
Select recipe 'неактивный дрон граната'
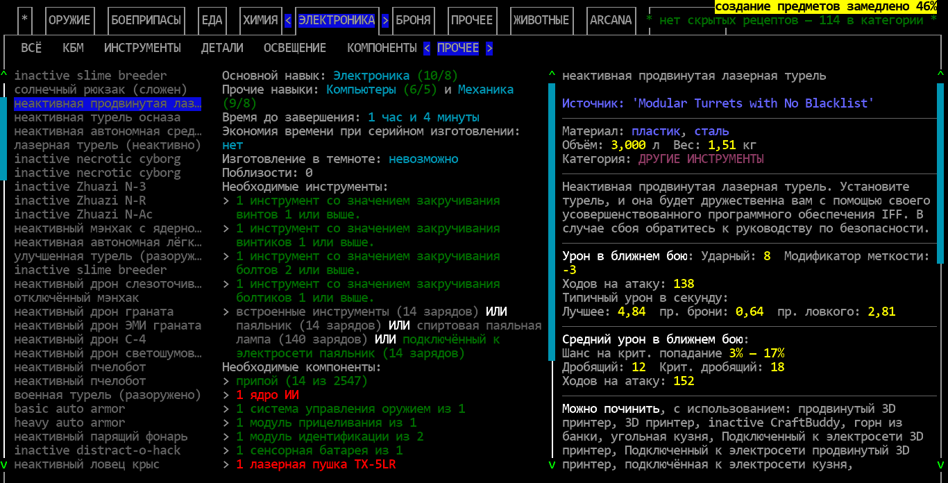94,312
